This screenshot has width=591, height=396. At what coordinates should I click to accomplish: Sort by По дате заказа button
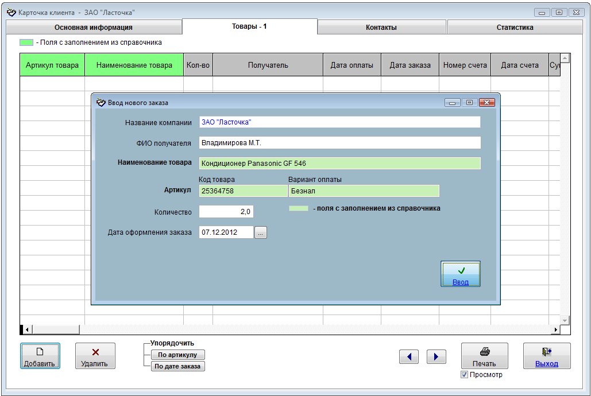177,366
